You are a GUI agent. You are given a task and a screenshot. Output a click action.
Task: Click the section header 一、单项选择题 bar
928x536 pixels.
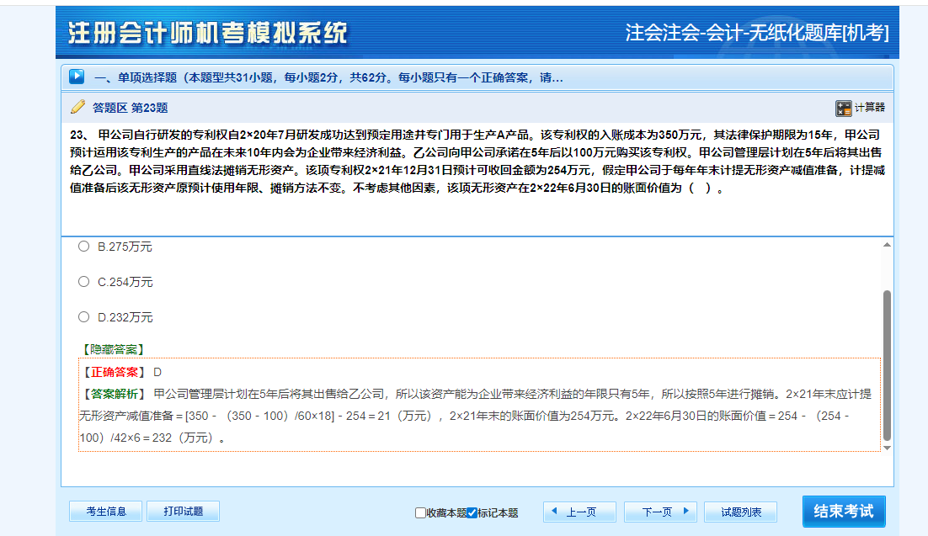pyautogui.click(x=328, y=77)
